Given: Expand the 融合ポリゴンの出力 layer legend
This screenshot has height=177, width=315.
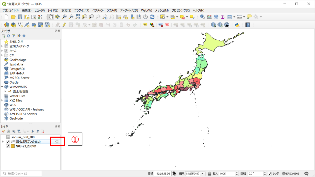Looking at the screenshot, I should pyautogui.click(x=3, y=142).
